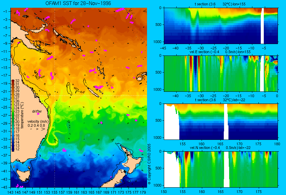Screen dimensions: 286x195
Task: Click the 143 longitude tick label on main map
Action: pyautogui.click(x=10, y=192)
